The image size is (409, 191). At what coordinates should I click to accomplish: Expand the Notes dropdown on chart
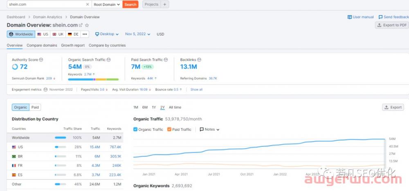click(x=209, y=129)
